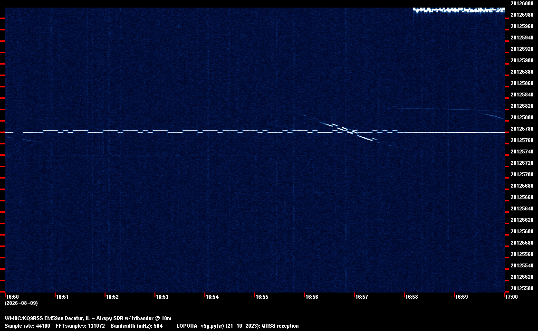Select the 16:52 time tick
Viewport: 538px width, 331px height.
(112, 297)
